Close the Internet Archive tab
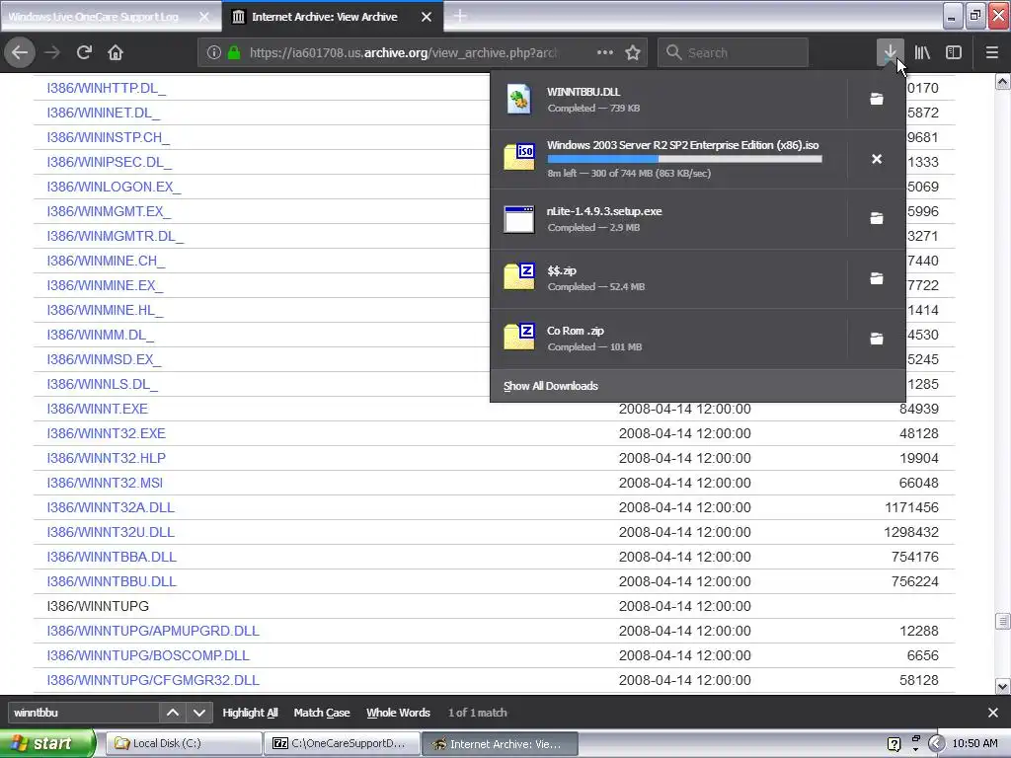Screen dimensions: 1011x758 427,17
